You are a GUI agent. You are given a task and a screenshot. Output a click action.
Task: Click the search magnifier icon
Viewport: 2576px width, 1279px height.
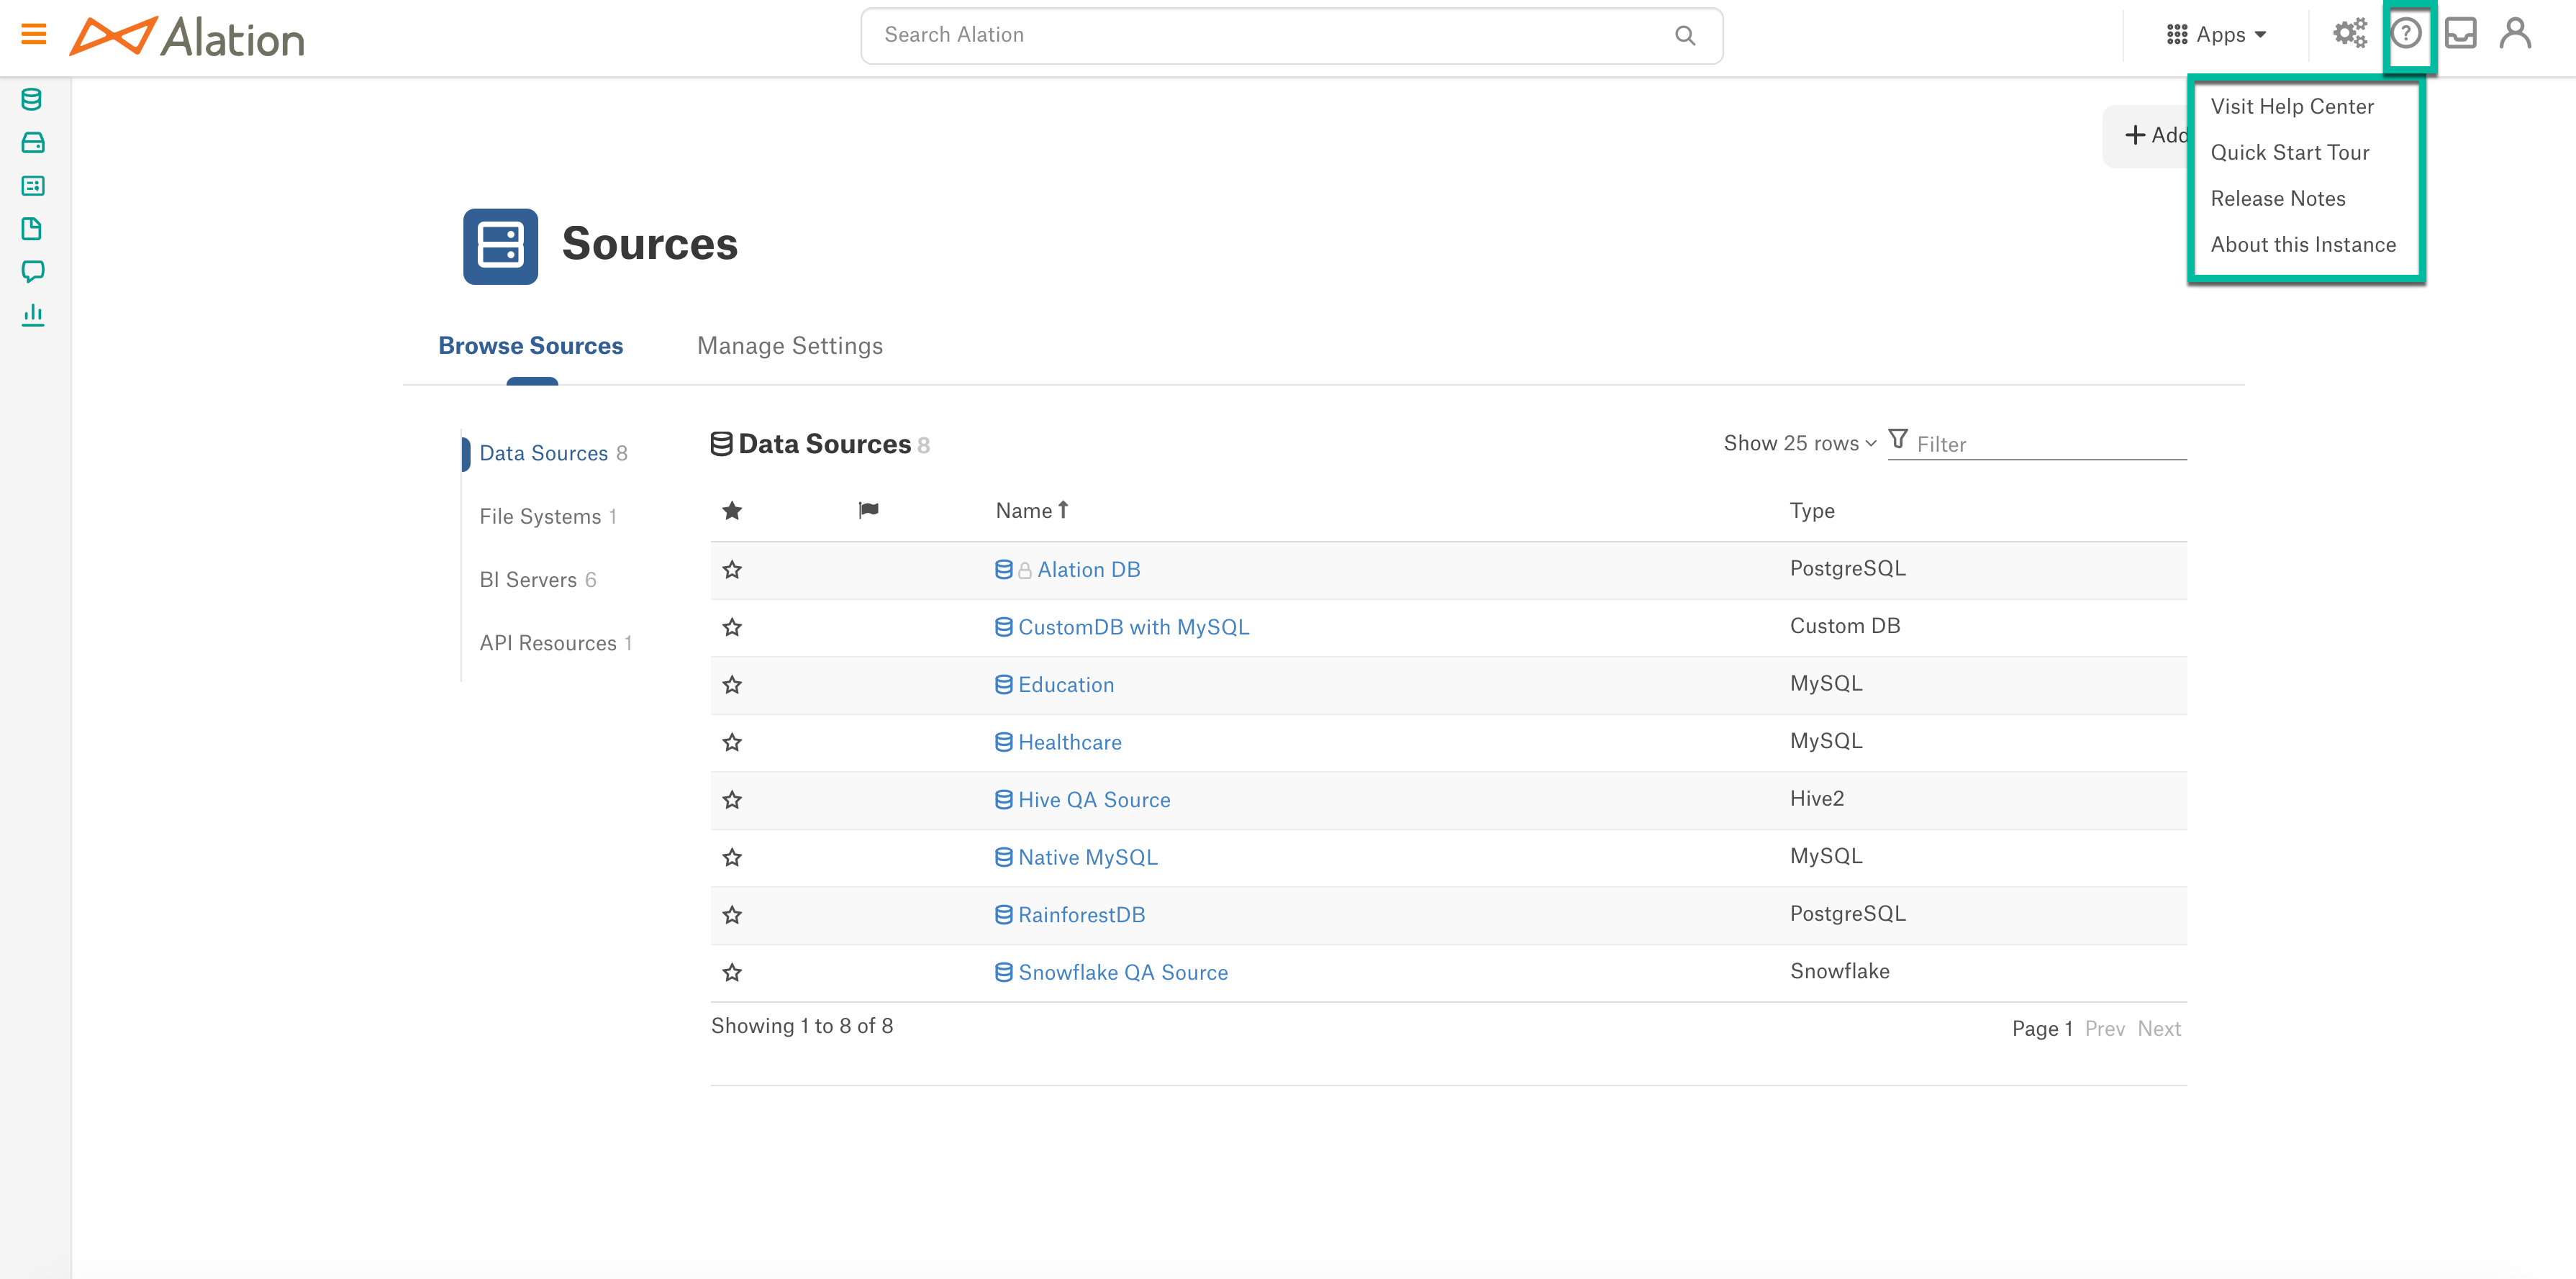[1685, 36]
